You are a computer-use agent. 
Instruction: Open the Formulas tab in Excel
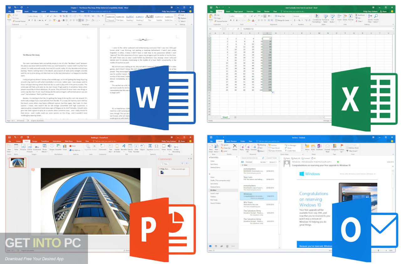pyautogui.click(x=250, y=11)
